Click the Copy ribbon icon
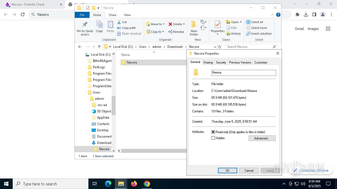The height and width of the screenshot is (189, 337). [x=99, y=24]
